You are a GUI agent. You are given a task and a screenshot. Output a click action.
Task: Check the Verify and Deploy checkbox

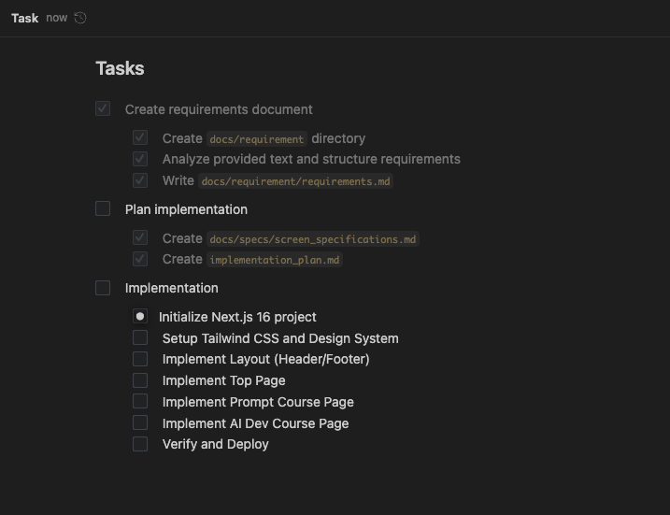click(x=140, y=444)
